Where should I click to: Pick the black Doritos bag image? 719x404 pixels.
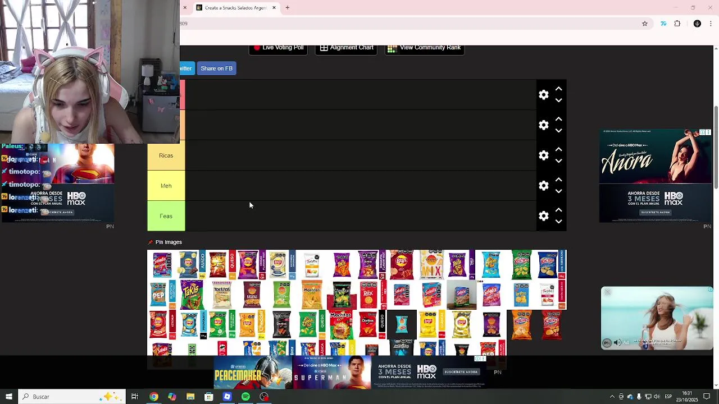point(282,325)
